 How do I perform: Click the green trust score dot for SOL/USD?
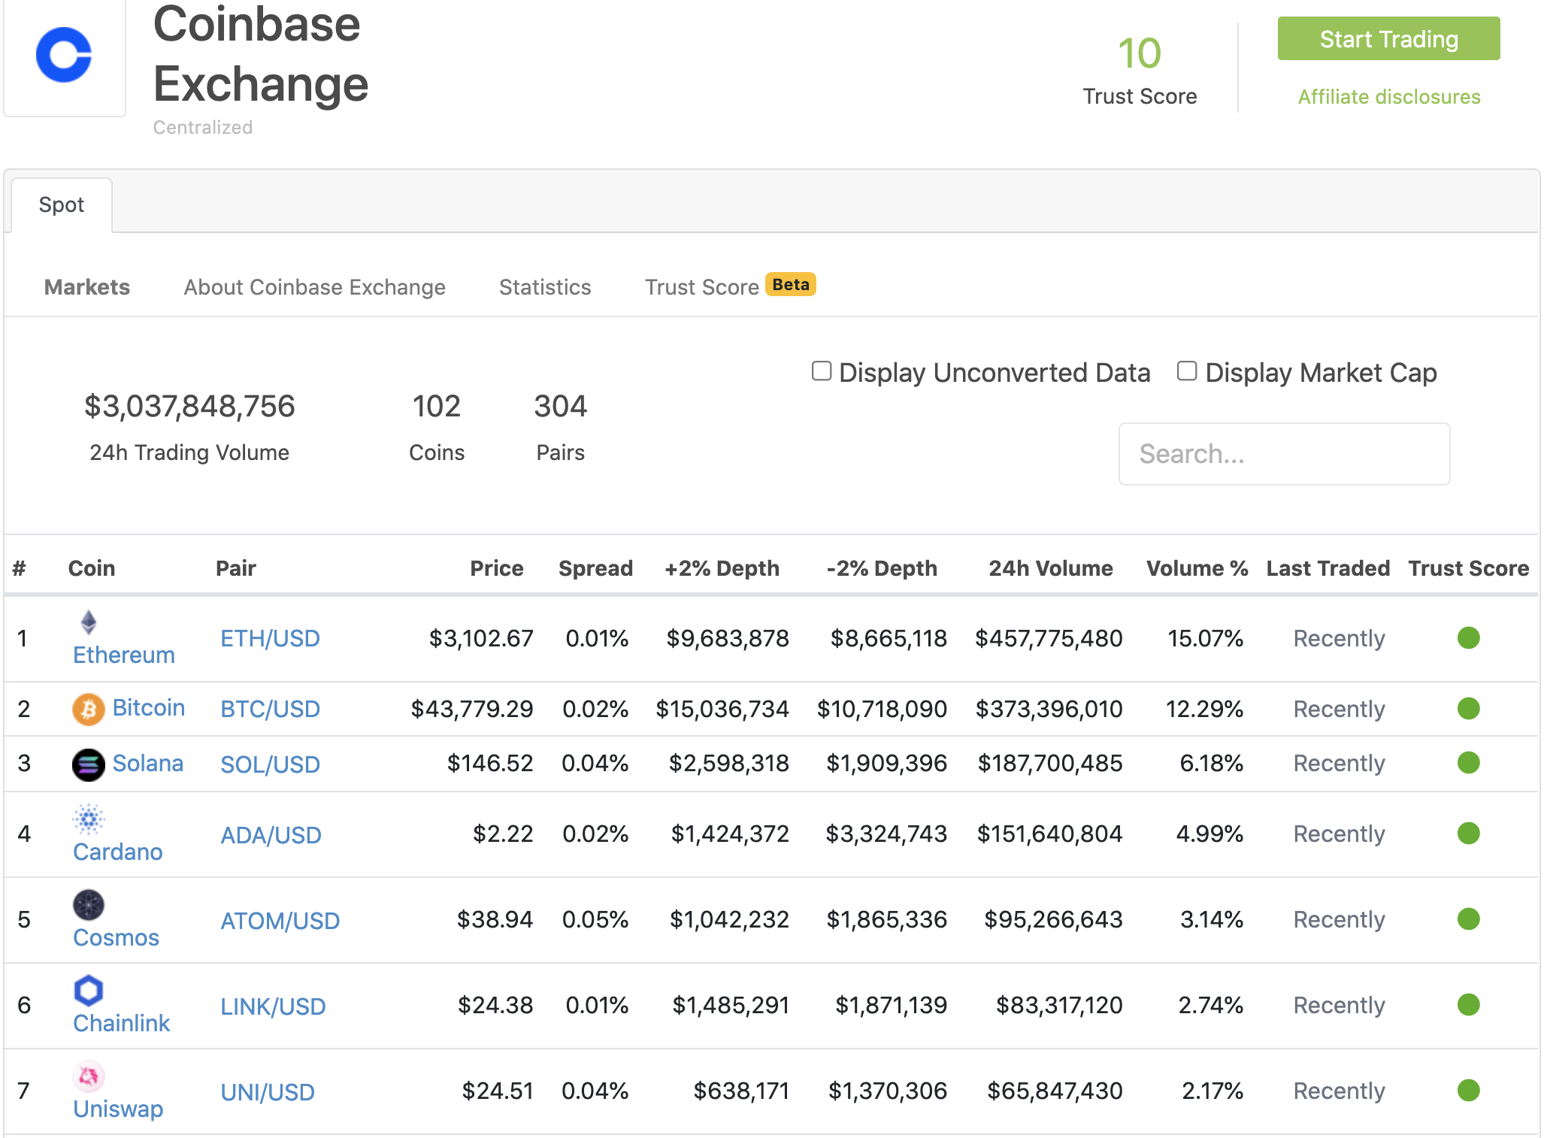pyautogui.click(x=1468, y=763)
